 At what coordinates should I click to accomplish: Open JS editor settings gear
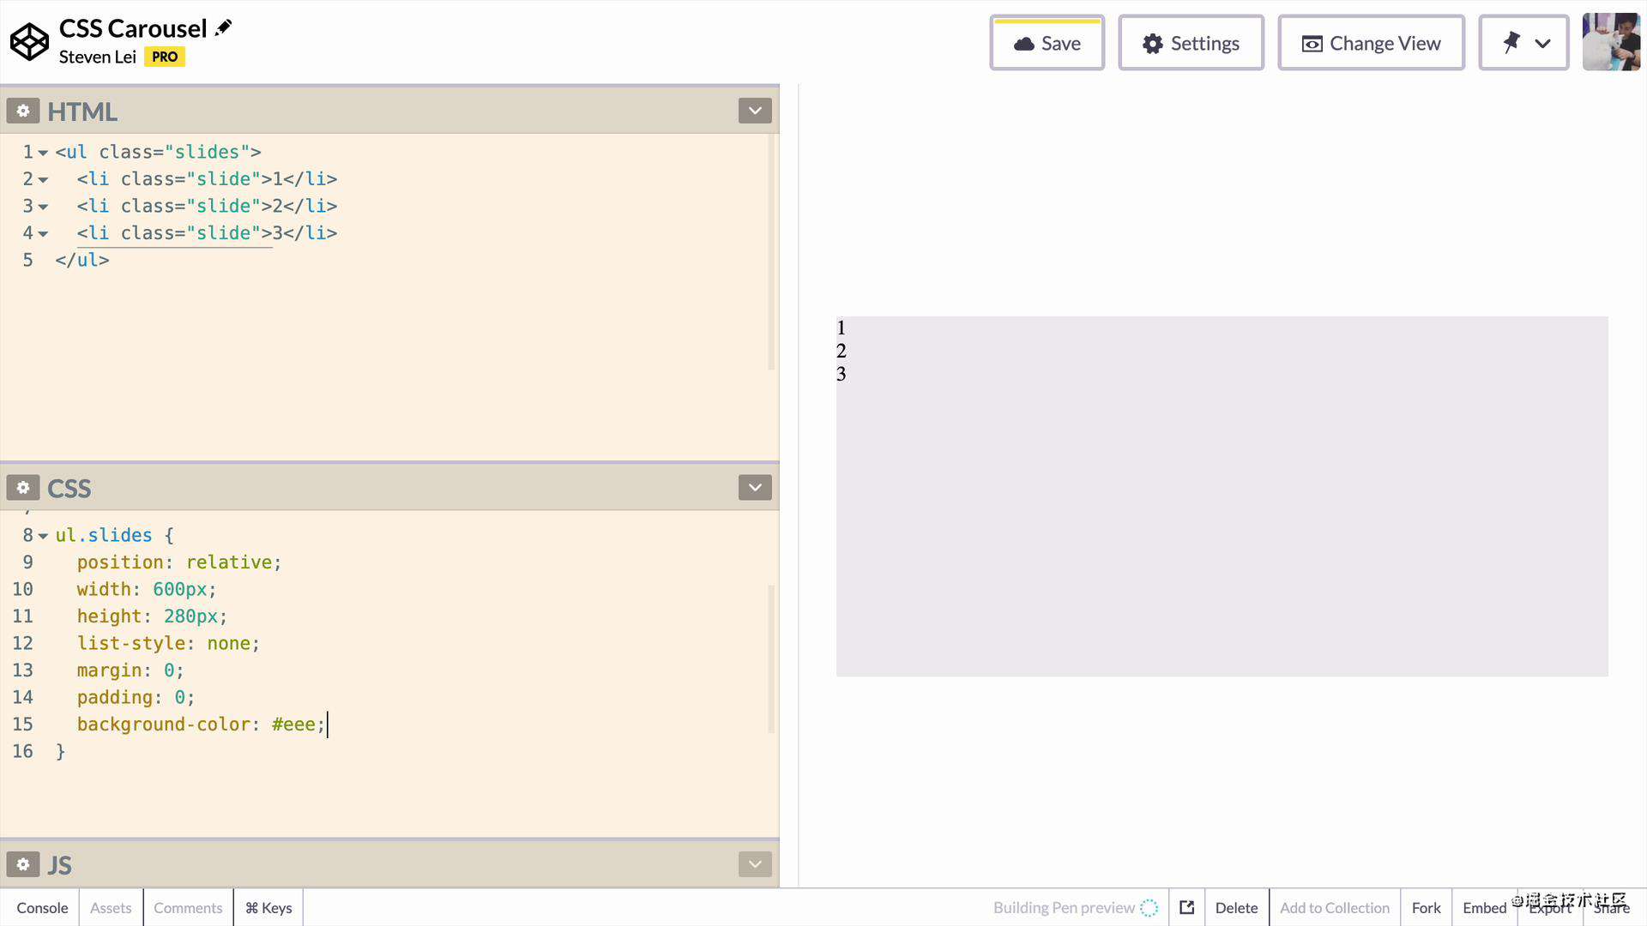point(23,864)
